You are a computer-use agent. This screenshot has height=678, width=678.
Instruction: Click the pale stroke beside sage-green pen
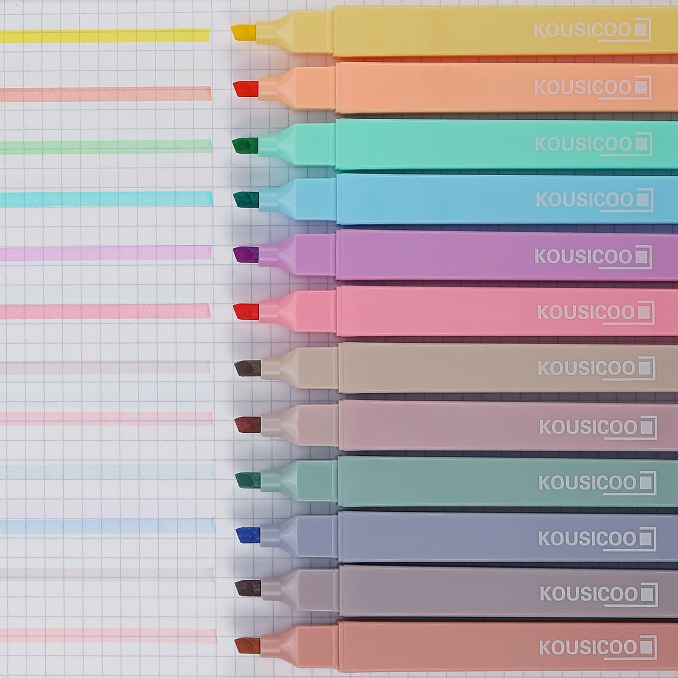(x=107, y=472)
